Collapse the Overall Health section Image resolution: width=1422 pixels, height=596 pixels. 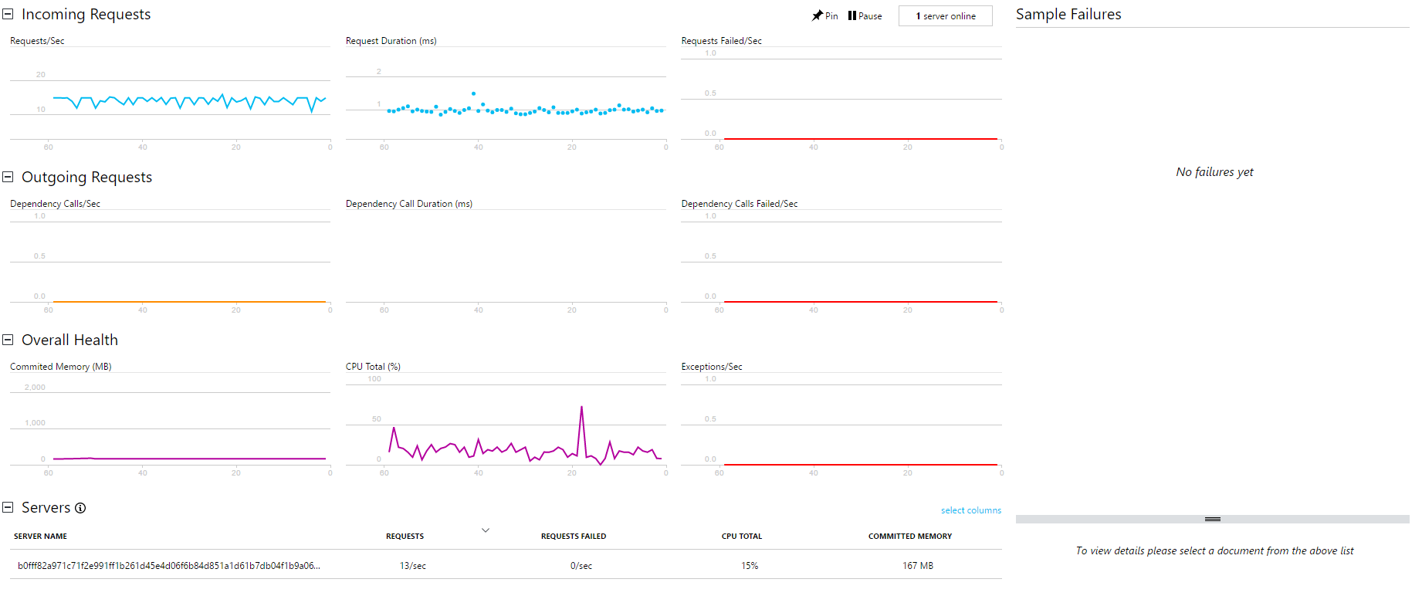pos(8,340)
